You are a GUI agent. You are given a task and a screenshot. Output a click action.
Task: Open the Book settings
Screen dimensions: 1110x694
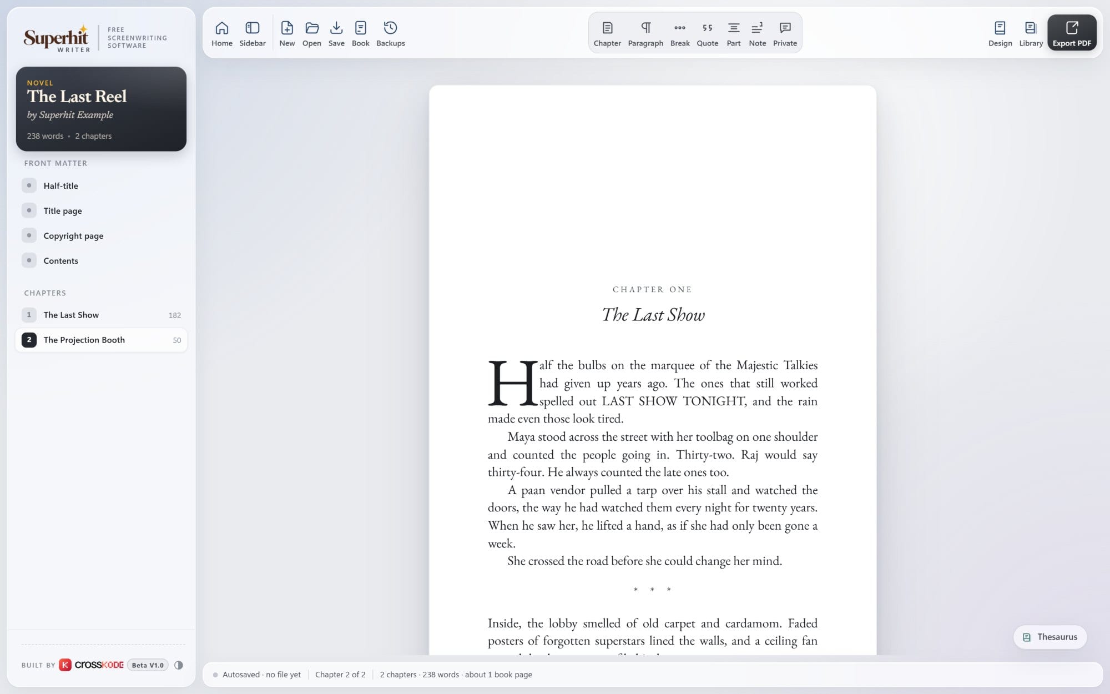pos(360,34)
